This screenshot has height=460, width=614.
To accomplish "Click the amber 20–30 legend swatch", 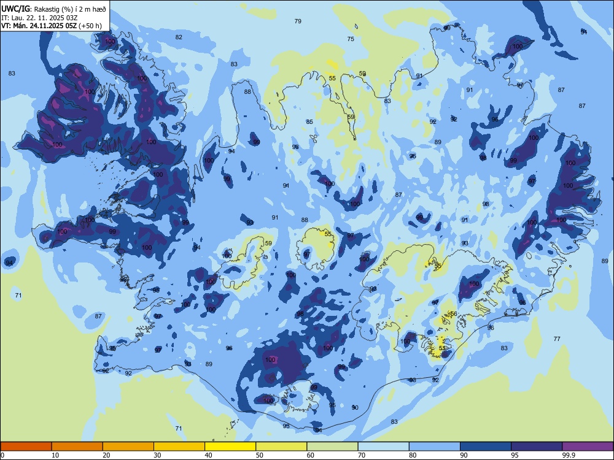I will (x=128, y=447).
